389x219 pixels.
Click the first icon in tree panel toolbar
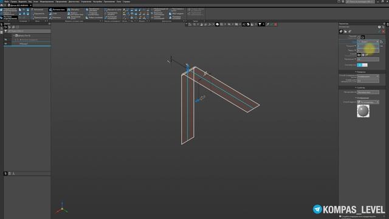click(x=5, y=27)
